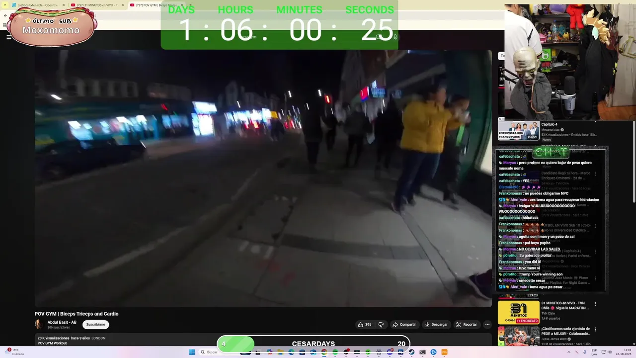The image size is (636, 358).
Task: Open the YouTube hamburger guide menu
Action: pos(8,37)
